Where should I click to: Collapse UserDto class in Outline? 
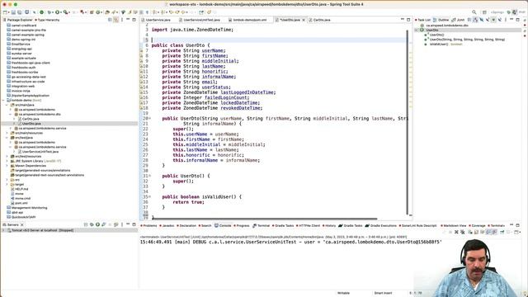click(417, 30)
